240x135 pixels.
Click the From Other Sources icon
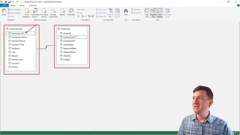coord(44,13)
